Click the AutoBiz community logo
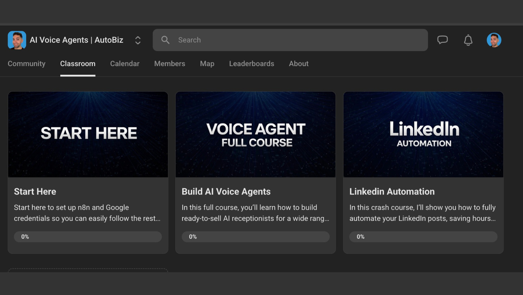Viewport: 523px width, 295px height. coord(17,40)
